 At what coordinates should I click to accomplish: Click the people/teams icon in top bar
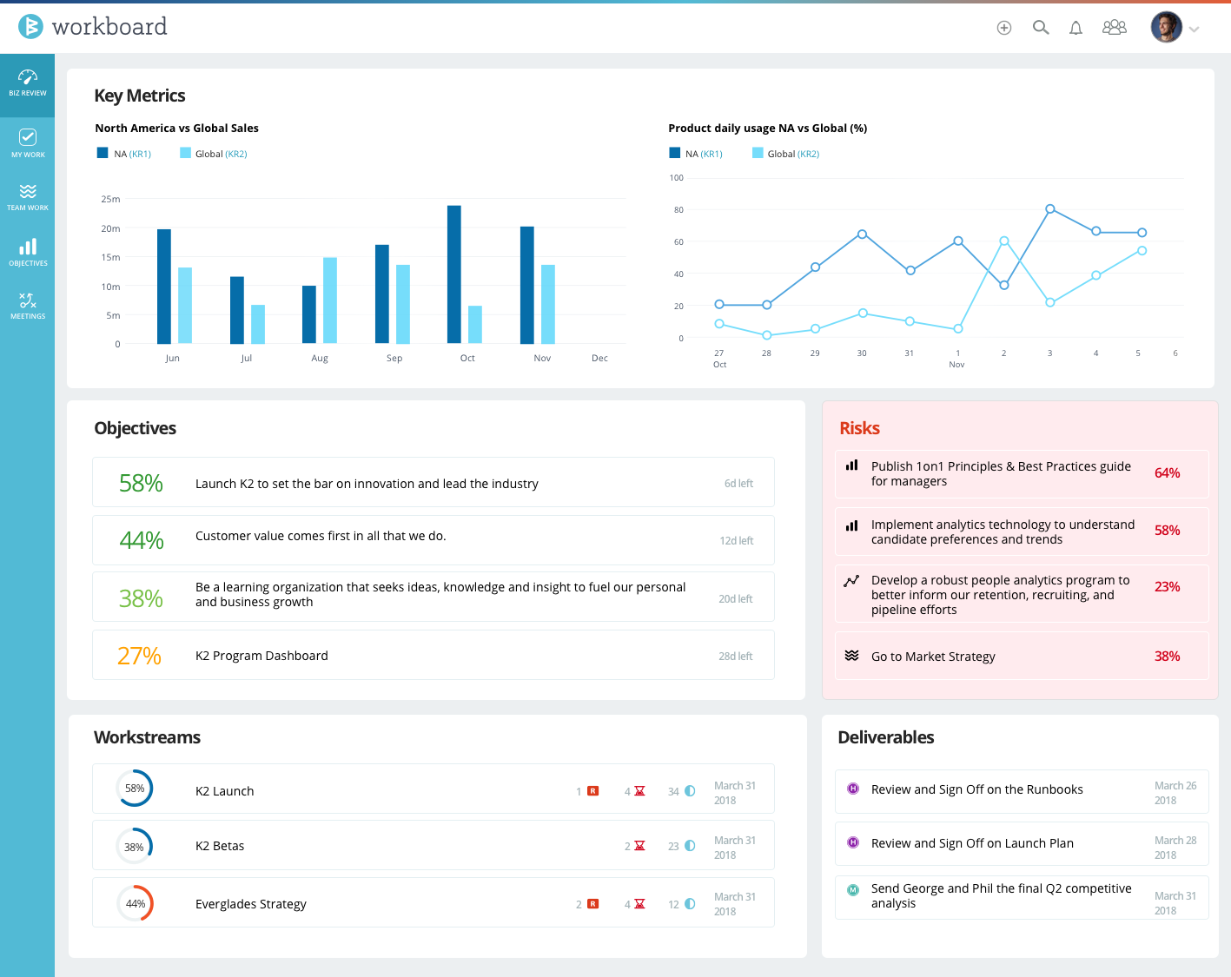pyautogui.click(x=1114, y=27)
